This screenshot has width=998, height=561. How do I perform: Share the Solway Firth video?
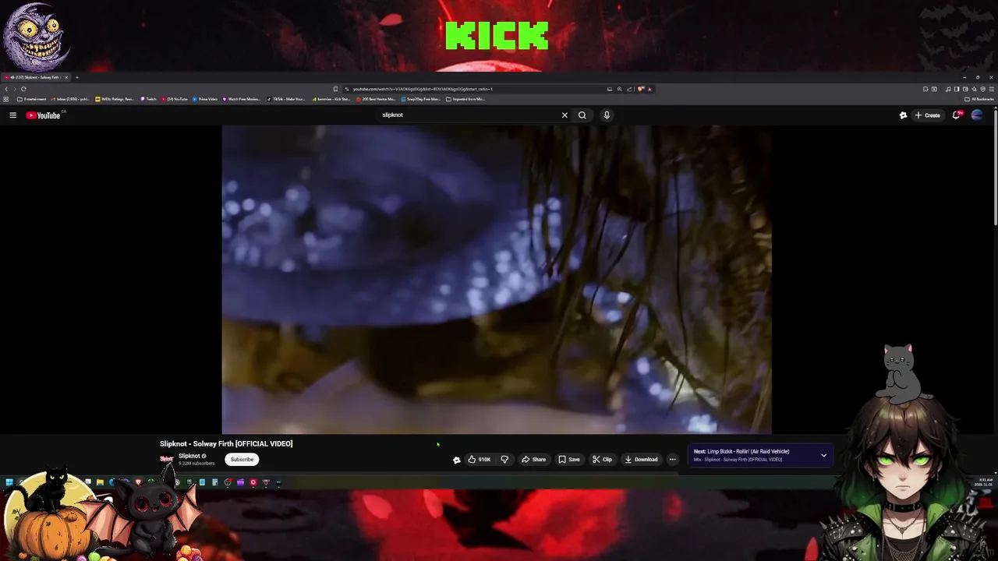click(x=534, y=459)
